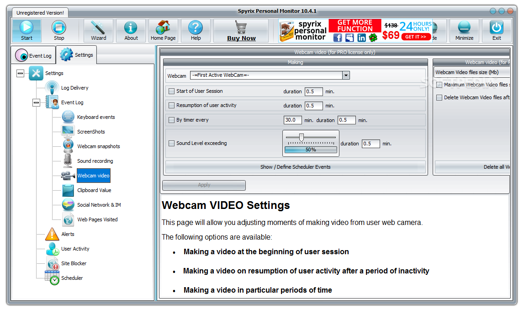Click the Buy Now link text

[x=241, y=38]
